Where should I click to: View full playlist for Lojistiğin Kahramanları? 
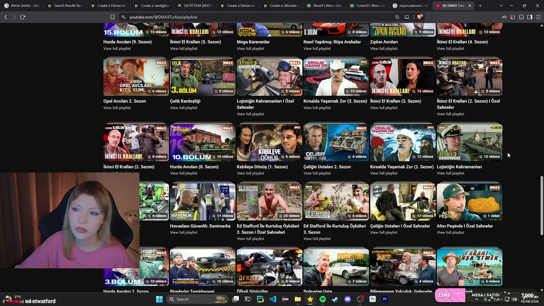pyautogui.click(x=450, y=173)
